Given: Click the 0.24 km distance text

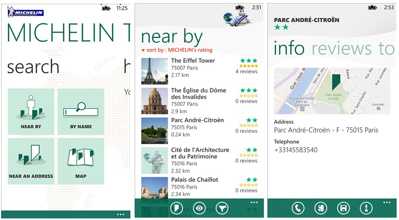Looking at the screenshot, I should click(180, 135).
